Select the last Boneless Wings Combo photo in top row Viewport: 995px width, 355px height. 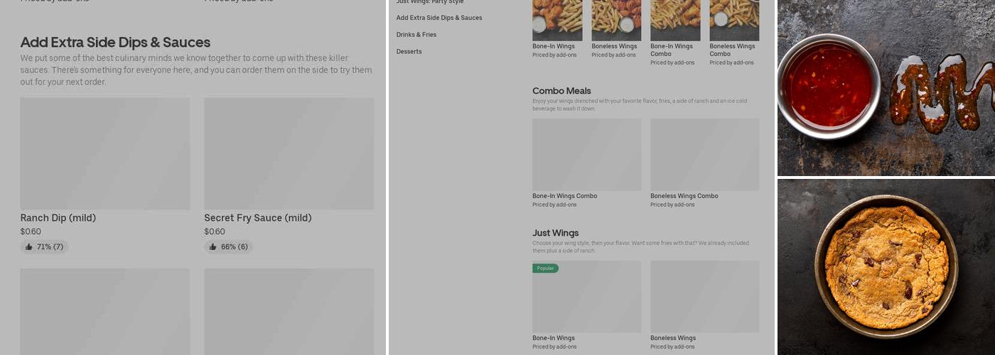[734, 20]
